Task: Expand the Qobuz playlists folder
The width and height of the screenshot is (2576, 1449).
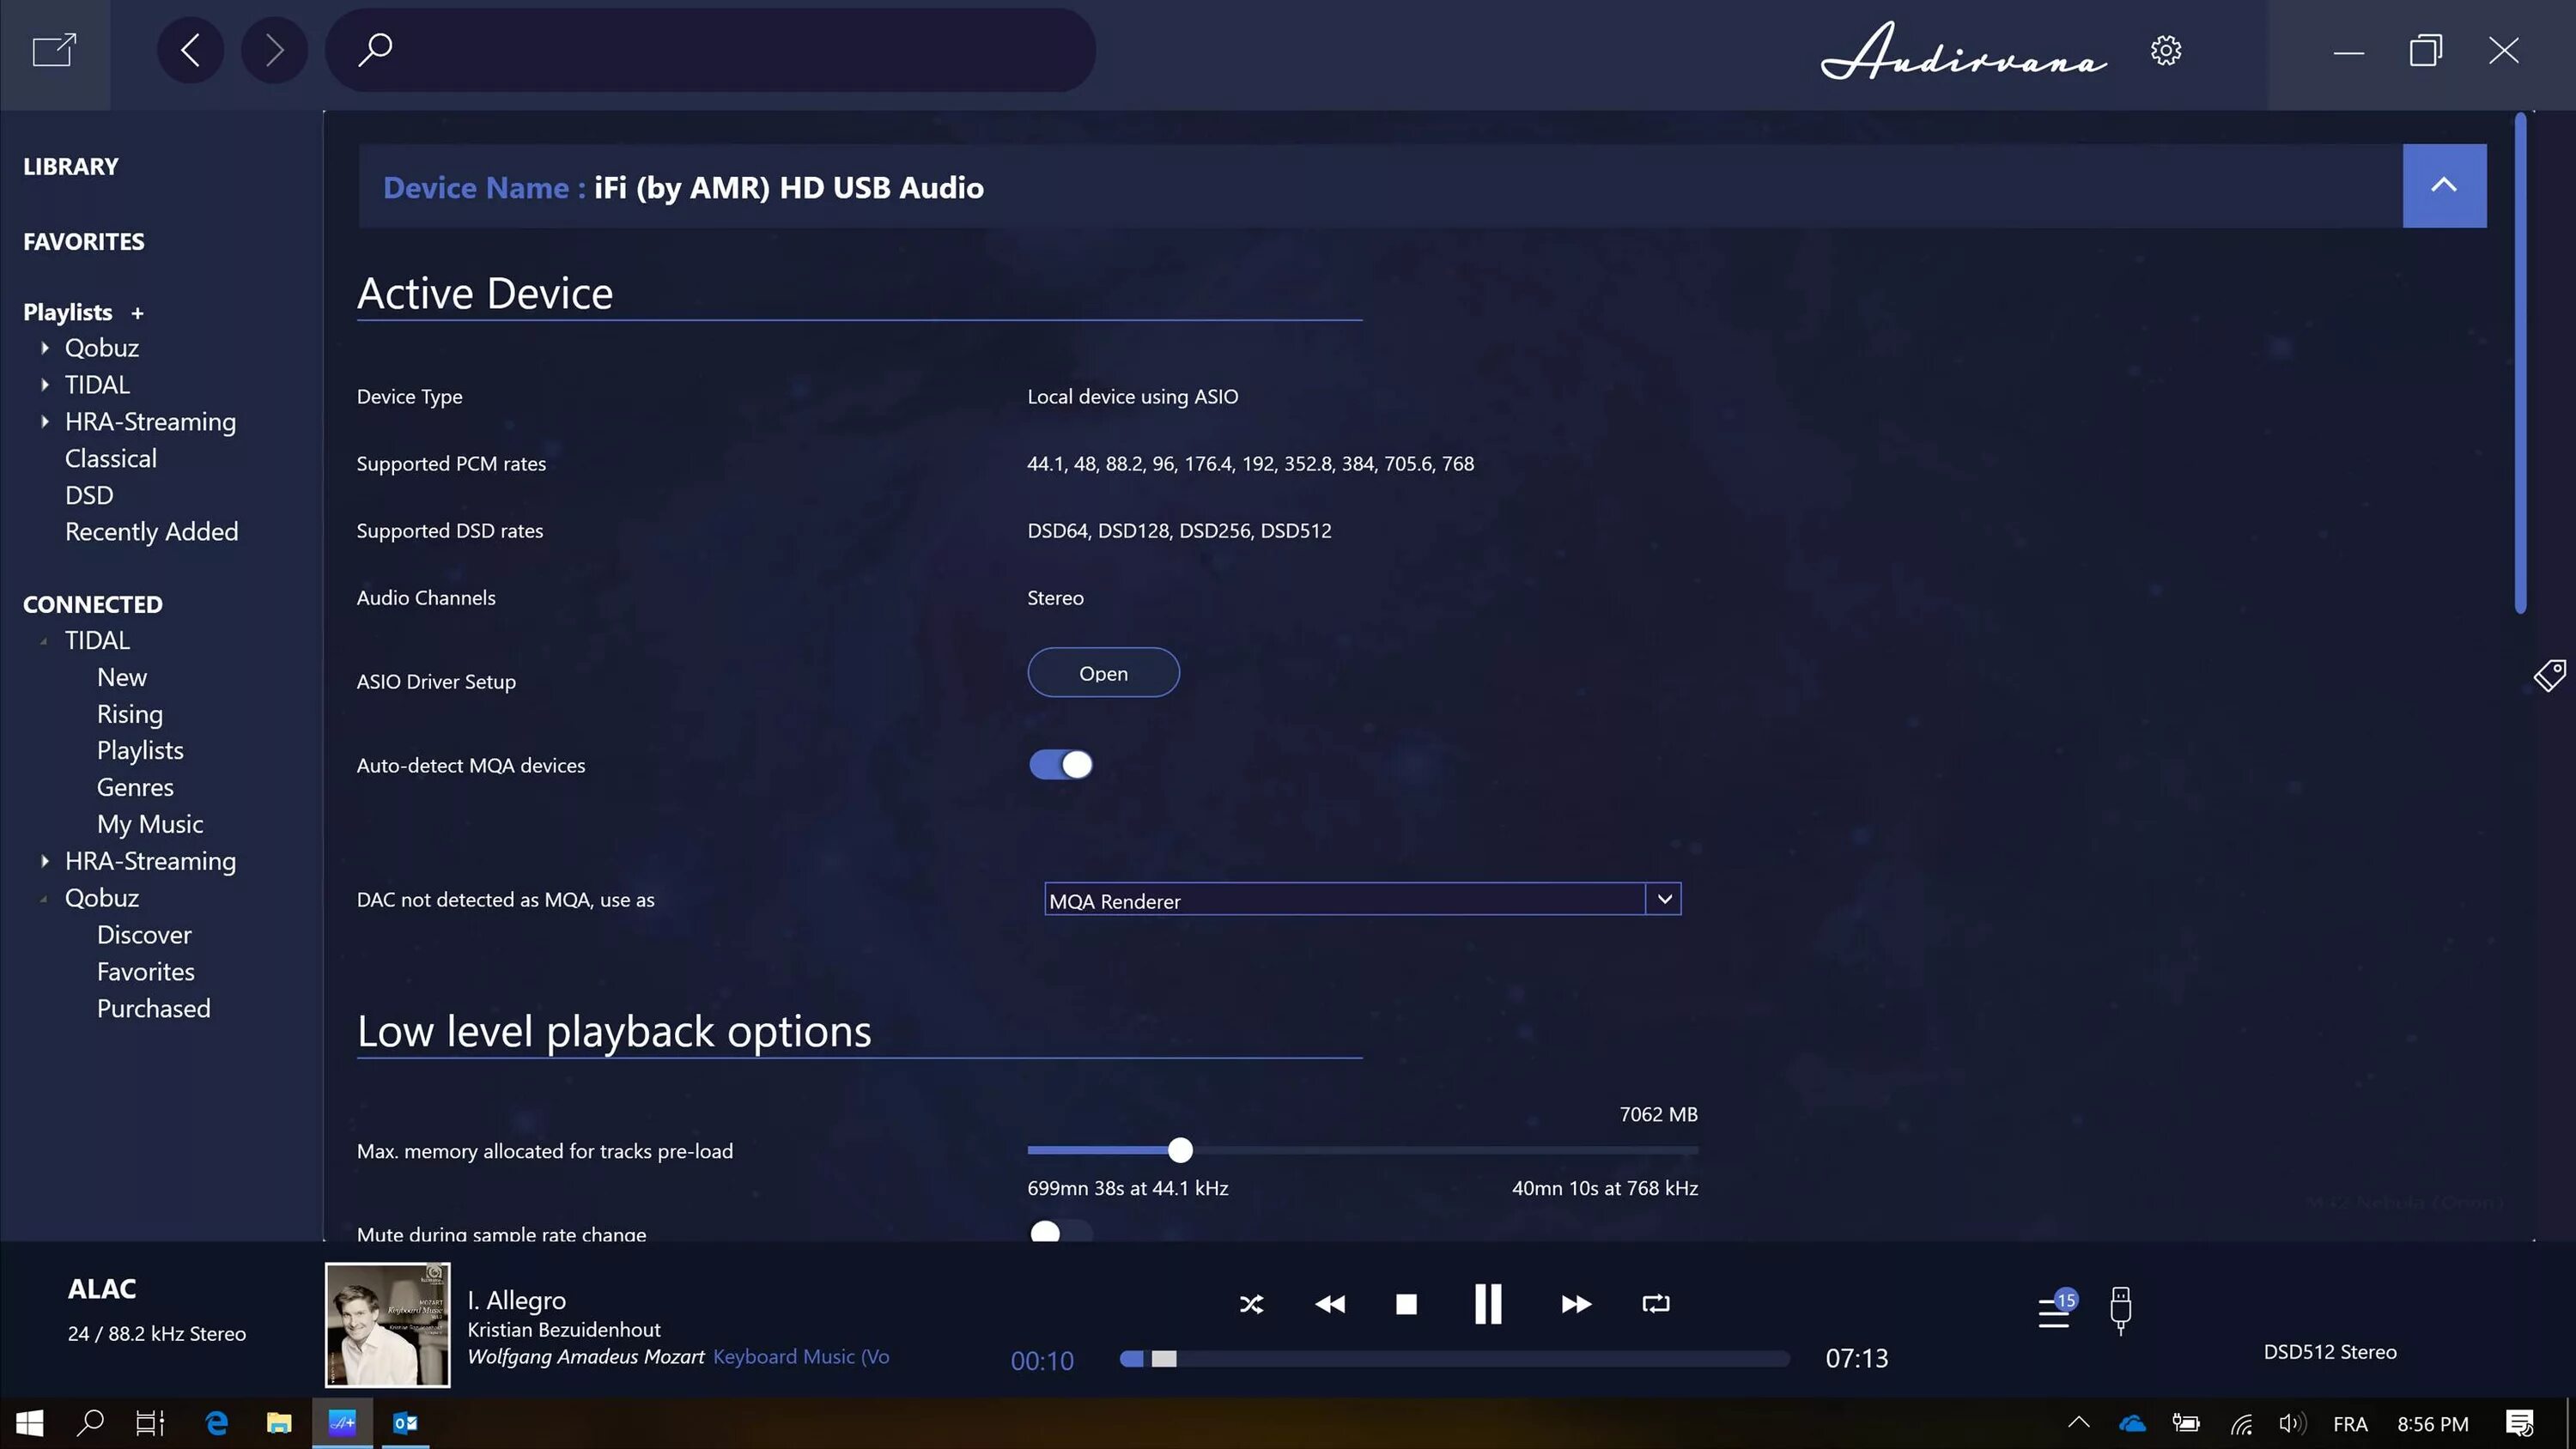Action: click(45, 348)
